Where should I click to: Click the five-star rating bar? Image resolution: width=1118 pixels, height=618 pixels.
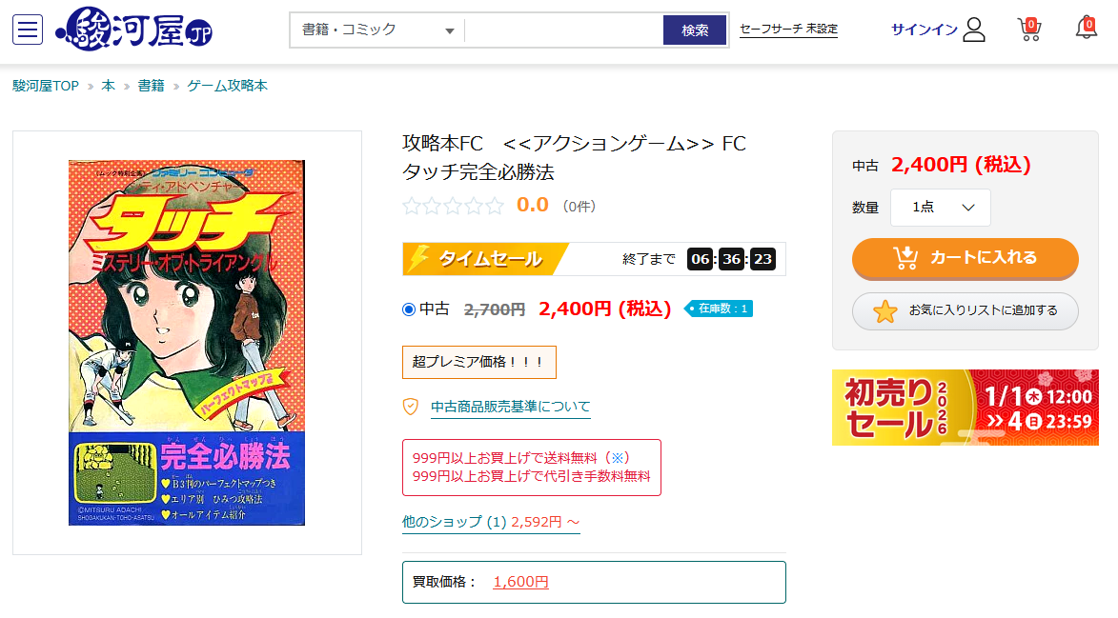454,206
